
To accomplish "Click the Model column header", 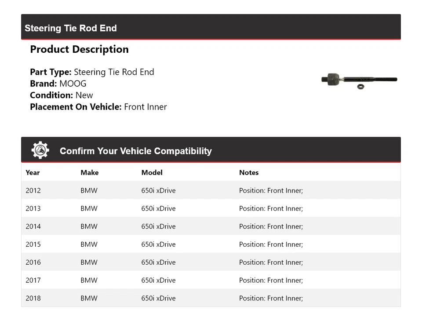I will coord(152,172).
